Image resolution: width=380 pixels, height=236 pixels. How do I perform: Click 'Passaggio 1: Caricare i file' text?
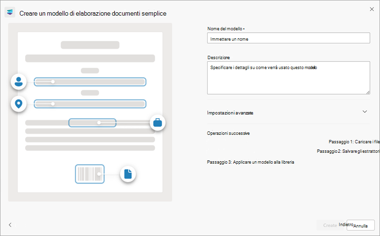[x=354, y=142]
